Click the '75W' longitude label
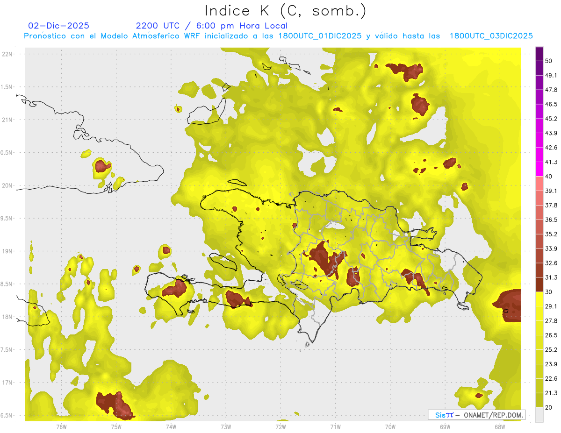Image resolution: width=561 pixels, height=433 pixels. [x=116, y=426]
